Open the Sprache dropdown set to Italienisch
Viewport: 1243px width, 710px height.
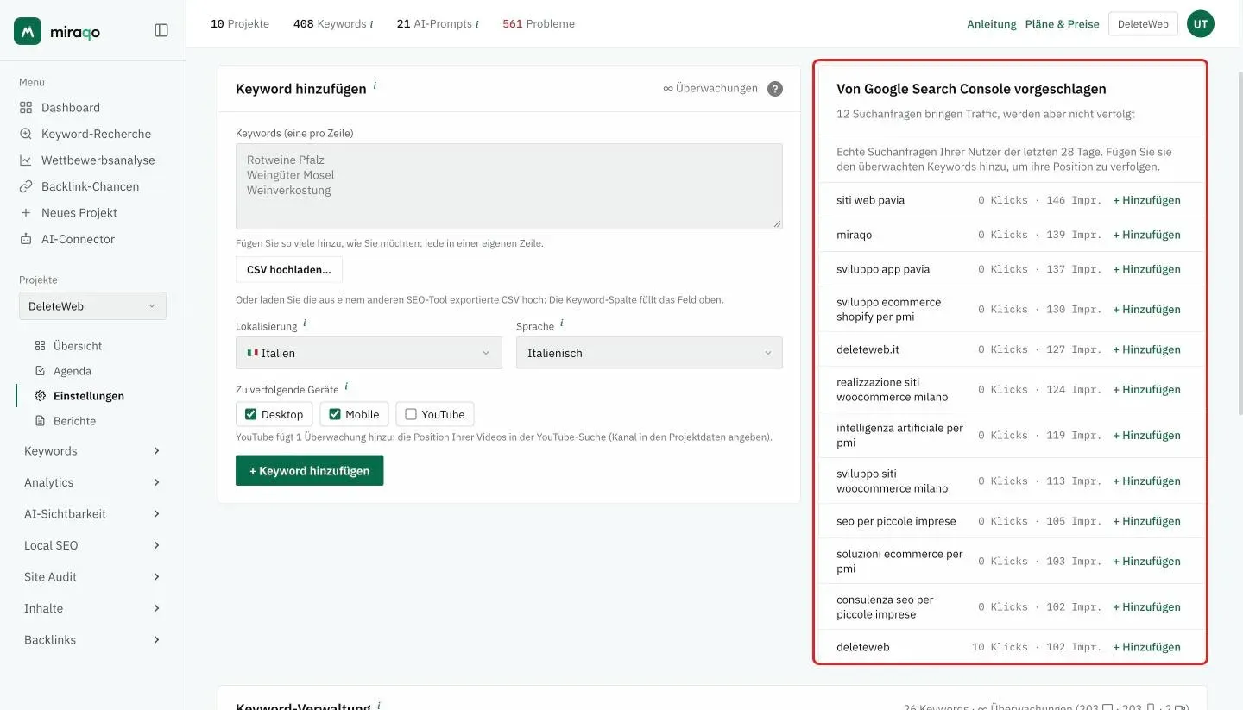tap(649, 353)
